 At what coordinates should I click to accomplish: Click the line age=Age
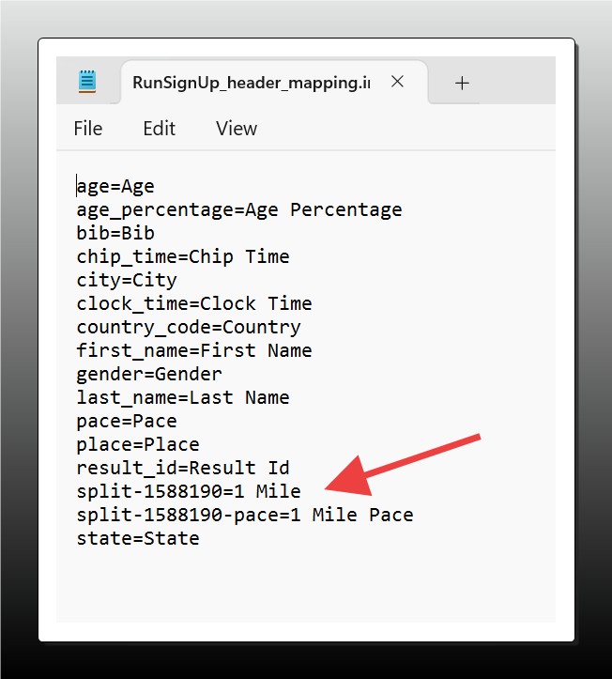click(x=115, y=187)
